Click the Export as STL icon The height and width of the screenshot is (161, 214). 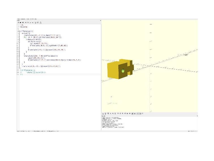click(x=41, y=22)
